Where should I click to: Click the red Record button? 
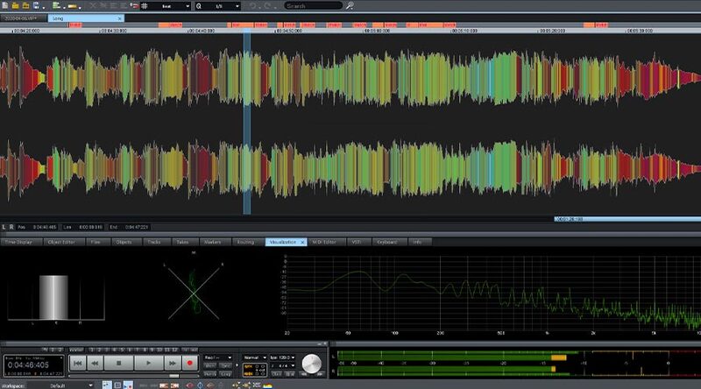[189, 362]
